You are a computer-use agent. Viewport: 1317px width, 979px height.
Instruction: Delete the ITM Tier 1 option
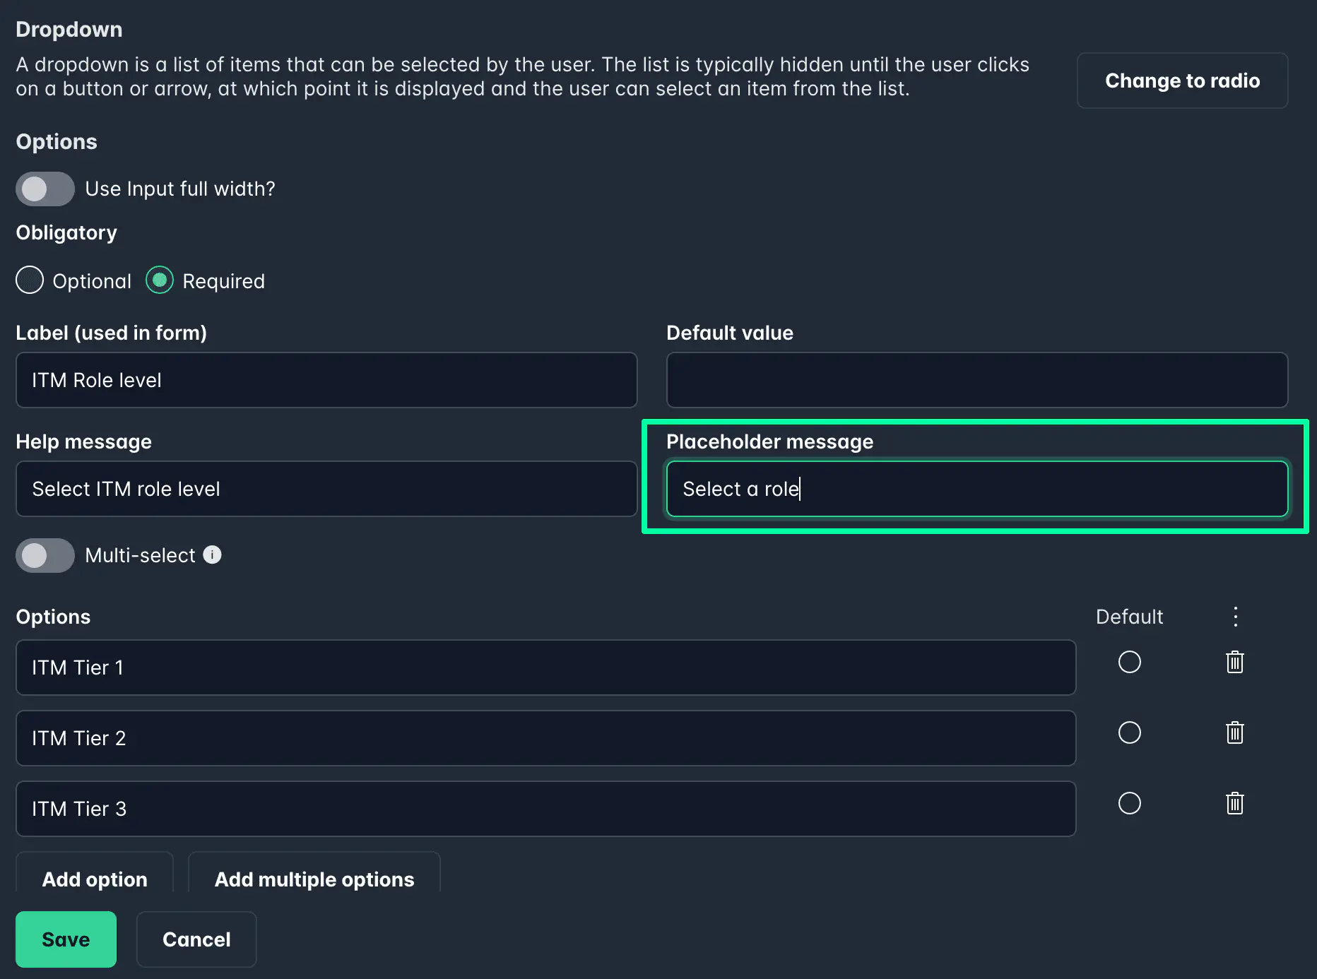1234,662
